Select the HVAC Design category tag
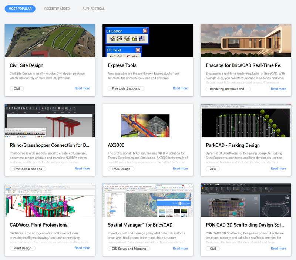The height and width of the screenshot is (260, 296). tap(121, 169)
